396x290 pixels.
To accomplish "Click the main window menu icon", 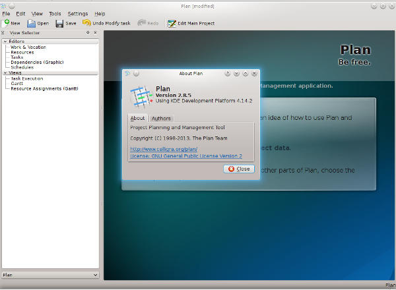I will tap(3, 6).
